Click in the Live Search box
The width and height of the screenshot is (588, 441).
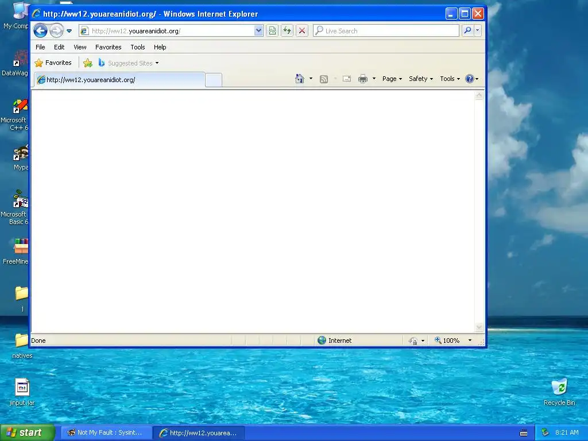tap(386, 31)
